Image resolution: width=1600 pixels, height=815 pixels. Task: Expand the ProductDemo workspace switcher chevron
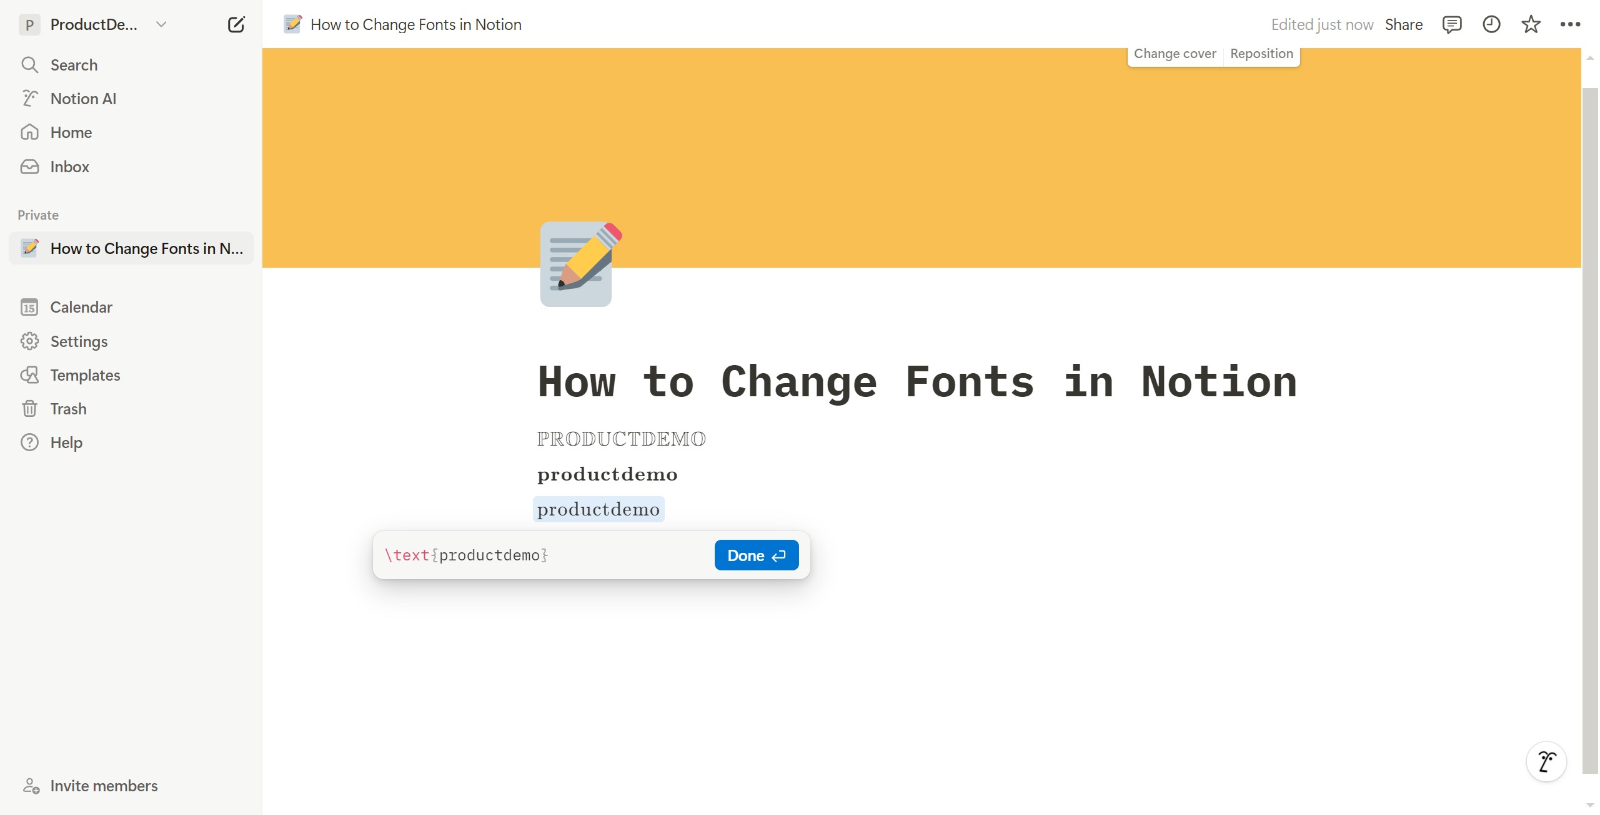tap(161, 24)
